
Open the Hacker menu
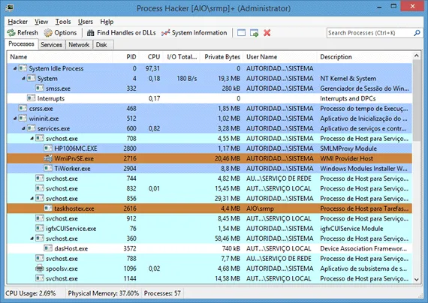pyautogui.click(x=17, y=22)
